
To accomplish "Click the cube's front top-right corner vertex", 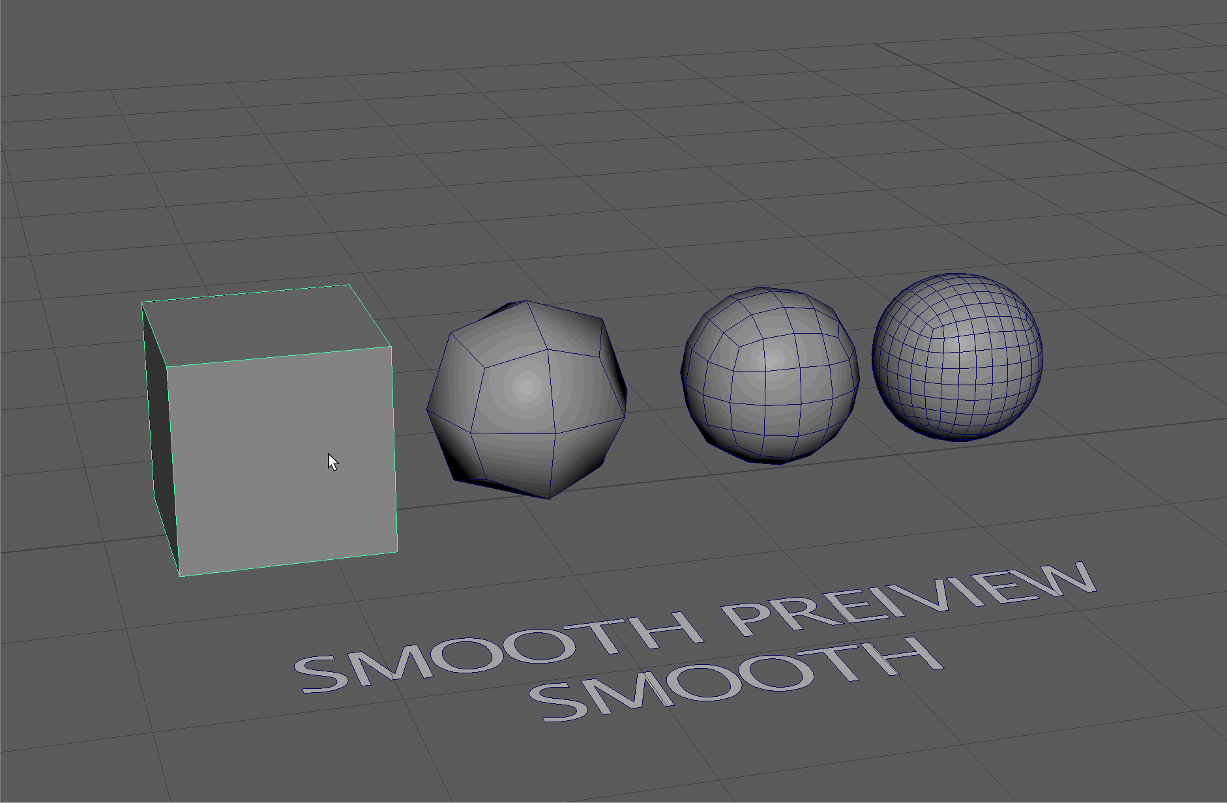I will point(391,347).
